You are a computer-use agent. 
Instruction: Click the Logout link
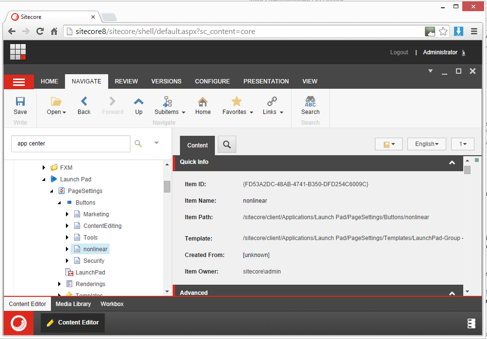click(x=399, y=52)
